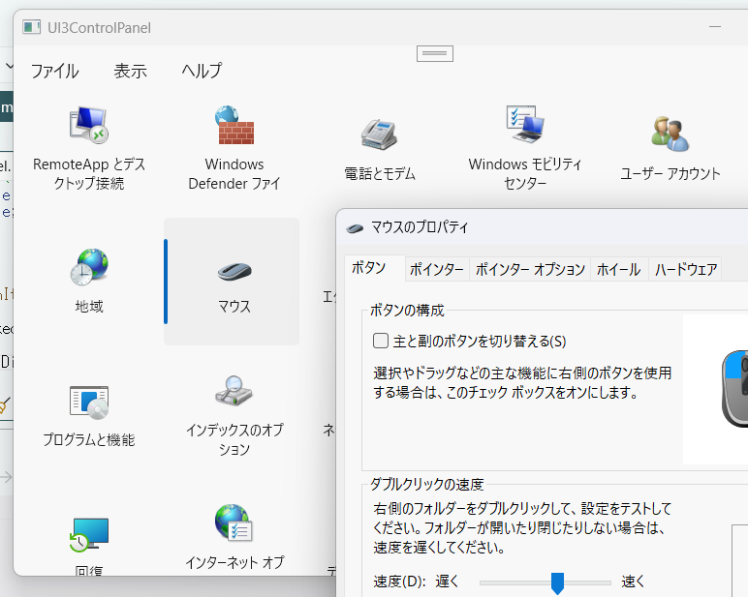Switch to the ポインター オプション tab

click(x=530, y=270)
